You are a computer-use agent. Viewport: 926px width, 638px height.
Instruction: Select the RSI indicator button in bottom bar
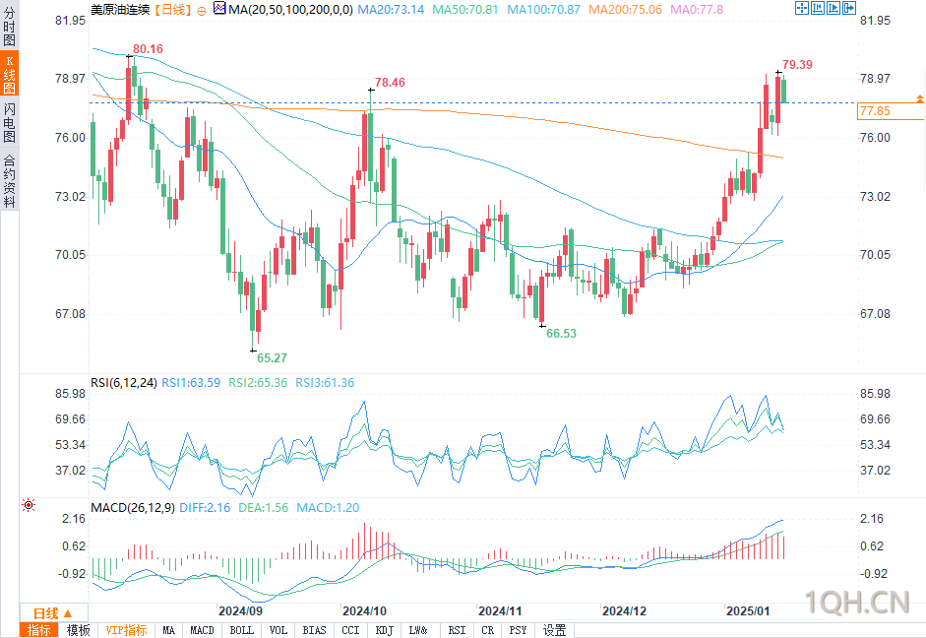click(457, 630)
